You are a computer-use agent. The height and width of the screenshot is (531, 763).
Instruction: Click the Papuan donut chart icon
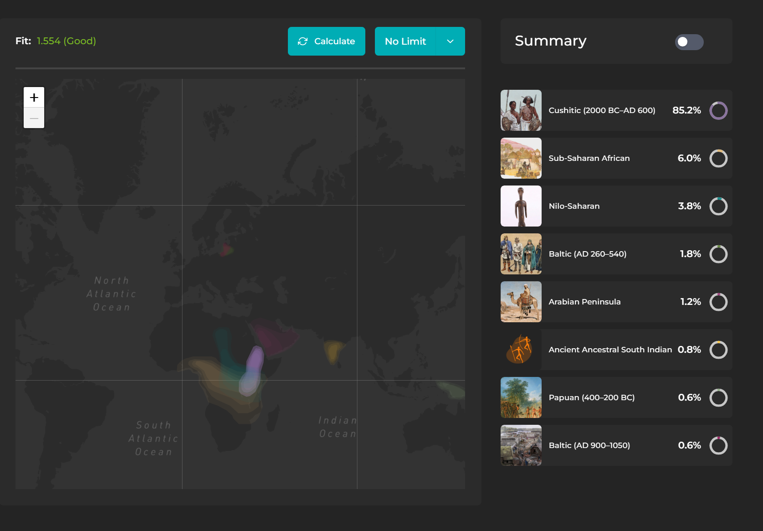click(x=718, y=398)
